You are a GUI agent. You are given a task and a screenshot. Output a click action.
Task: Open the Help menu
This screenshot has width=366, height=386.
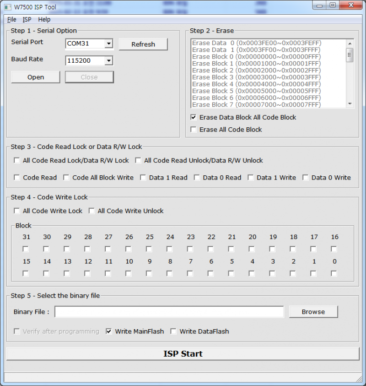coord(44,20)
